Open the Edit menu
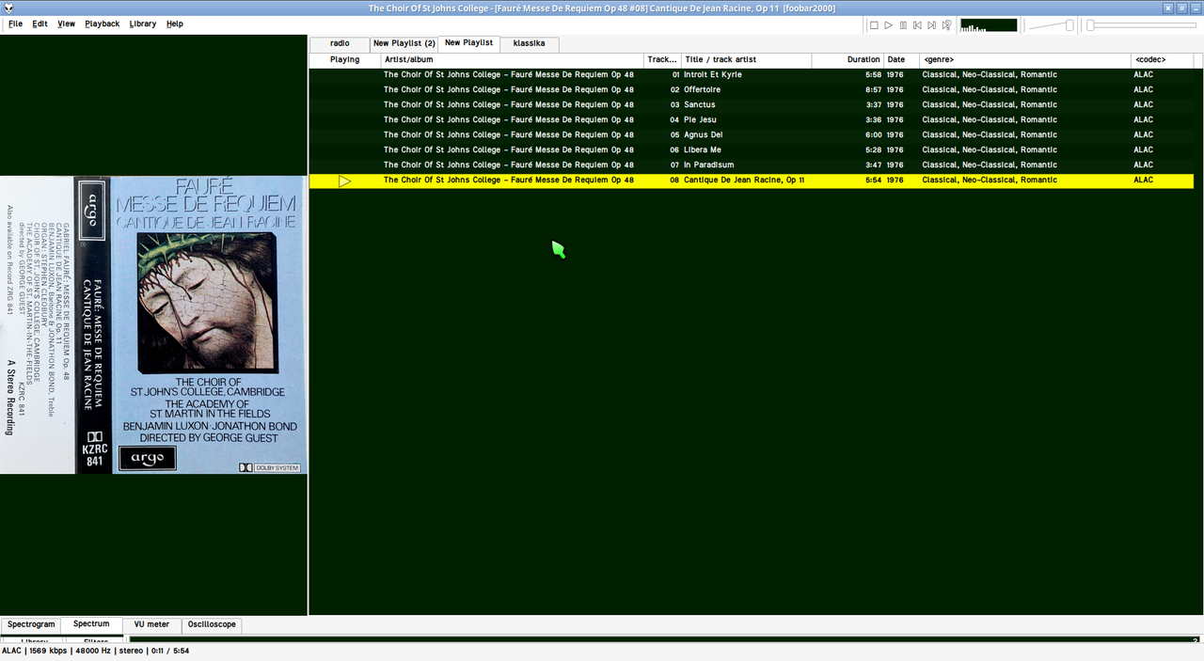 (40, 24)
